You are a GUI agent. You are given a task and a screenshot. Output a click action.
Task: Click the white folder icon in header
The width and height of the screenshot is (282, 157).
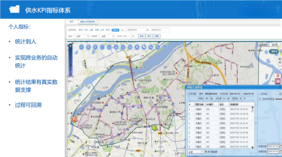(14, 9)
